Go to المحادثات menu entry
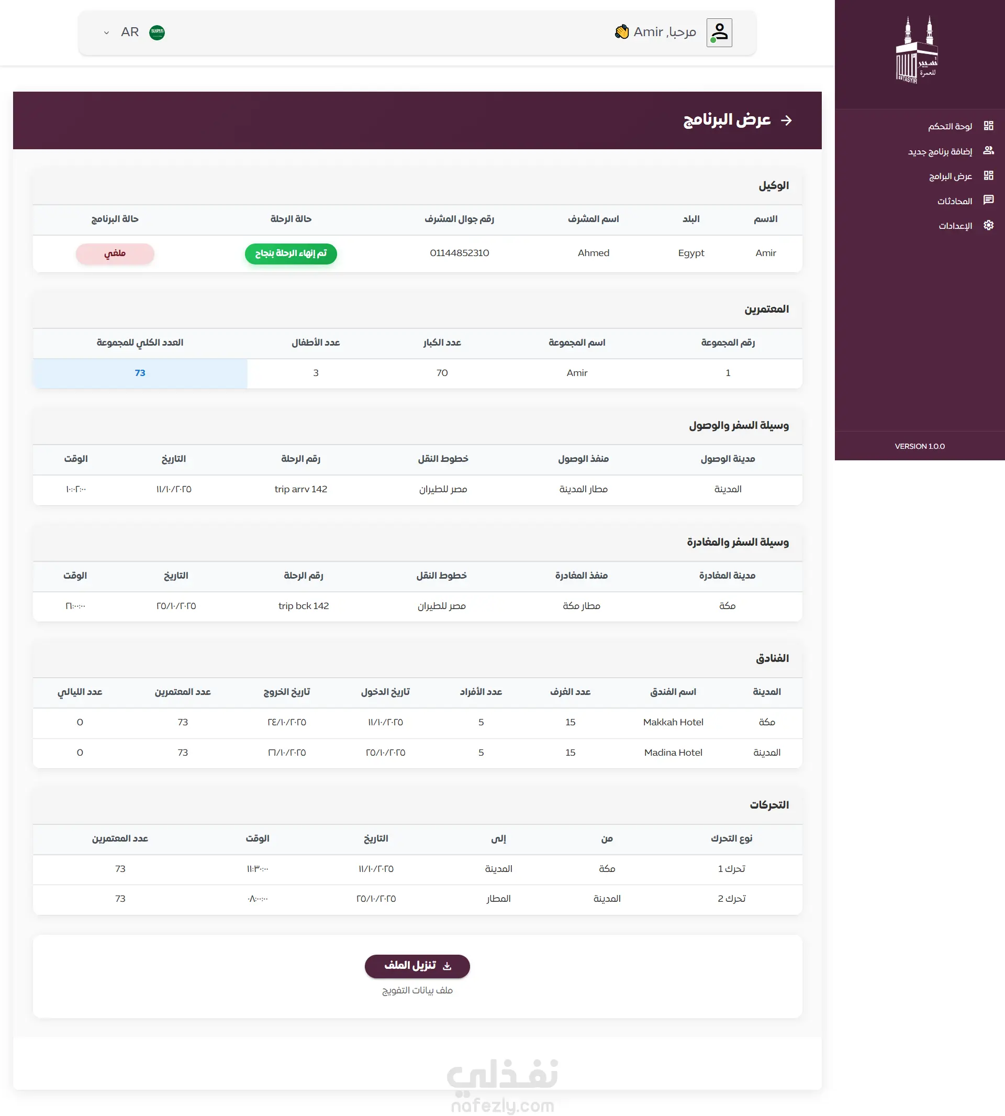 click(954, 201)
